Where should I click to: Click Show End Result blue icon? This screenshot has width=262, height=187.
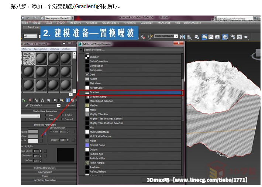click(68, 100)
